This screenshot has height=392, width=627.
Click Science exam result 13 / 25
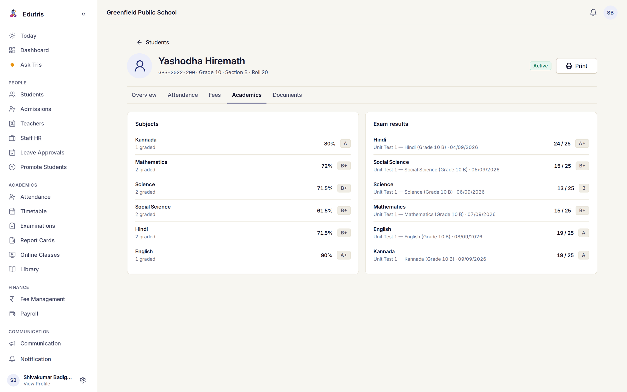(565, 188)
